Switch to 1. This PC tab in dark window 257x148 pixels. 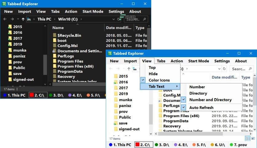(14, 95)
